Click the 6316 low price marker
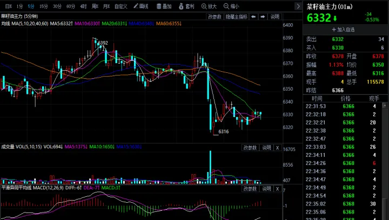Image resolution: width=389 pixels, height=220 pixels. [224, 132]
